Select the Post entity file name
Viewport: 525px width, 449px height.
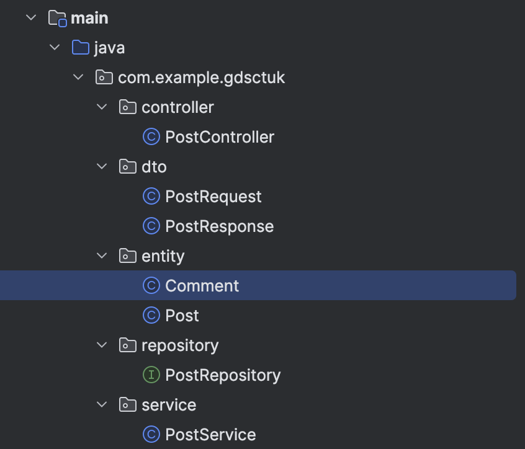[182, 316]
